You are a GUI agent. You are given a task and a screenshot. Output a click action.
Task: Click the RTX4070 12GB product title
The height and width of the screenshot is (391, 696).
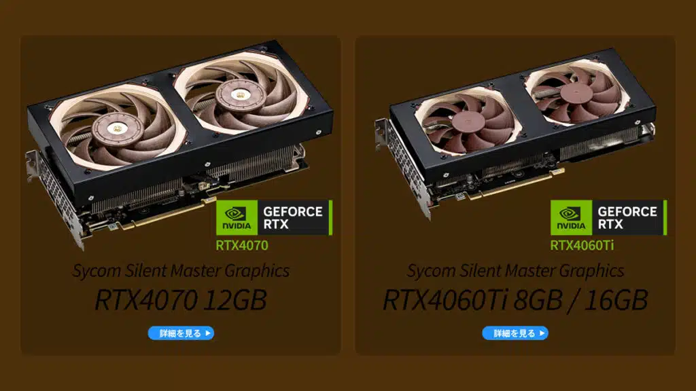click(x=181, y=300)
